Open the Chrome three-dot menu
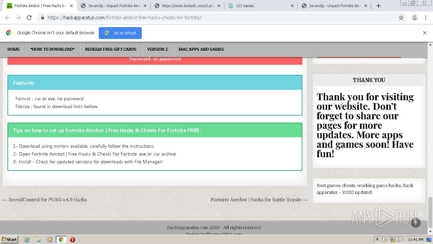The image size is (433, 244). [426, 18]
